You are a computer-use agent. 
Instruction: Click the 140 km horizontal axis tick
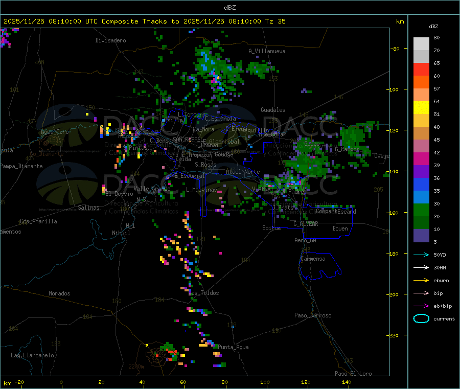[347, 382]
